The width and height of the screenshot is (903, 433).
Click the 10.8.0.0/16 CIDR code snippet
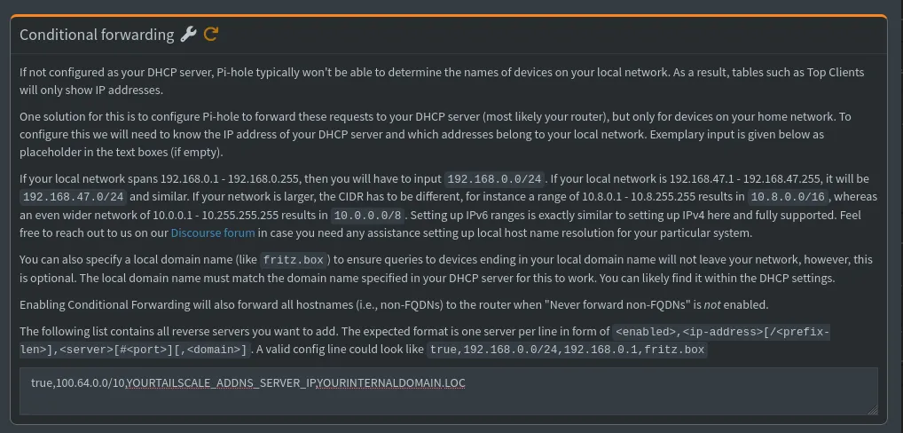[x=791, y=197]
